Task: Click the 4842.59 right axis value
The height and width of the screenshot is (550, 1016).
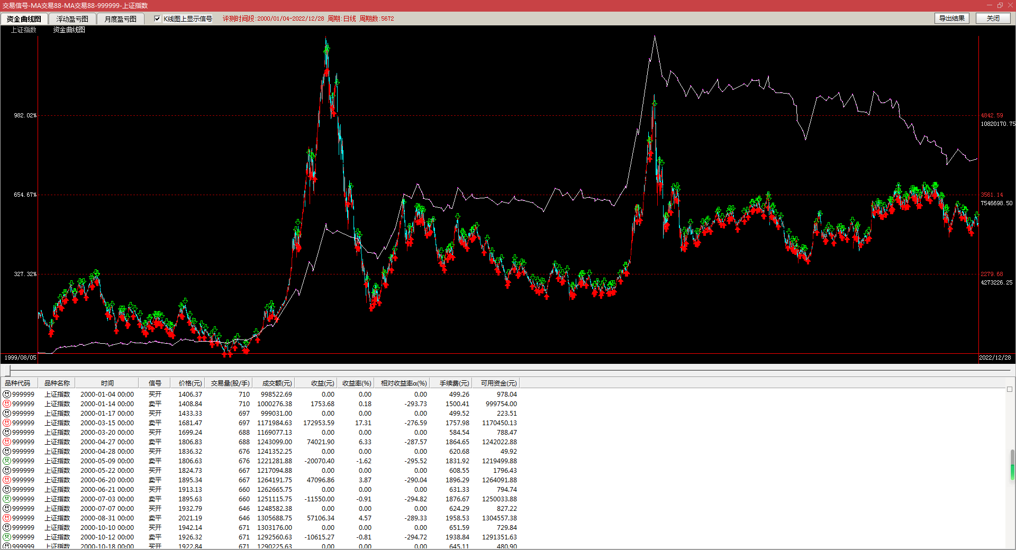Action: pyautogui.click(x=992, y=115)
